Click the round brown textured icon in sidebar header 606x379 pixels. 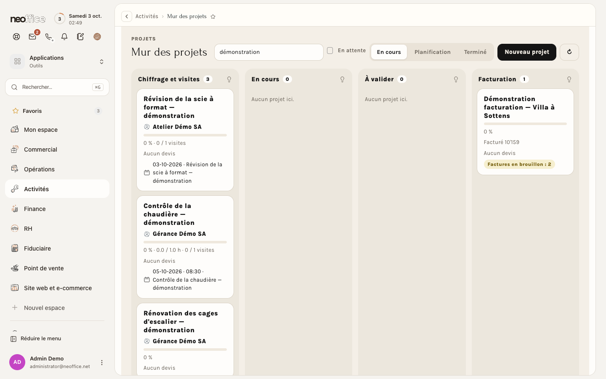coord(97,37)
